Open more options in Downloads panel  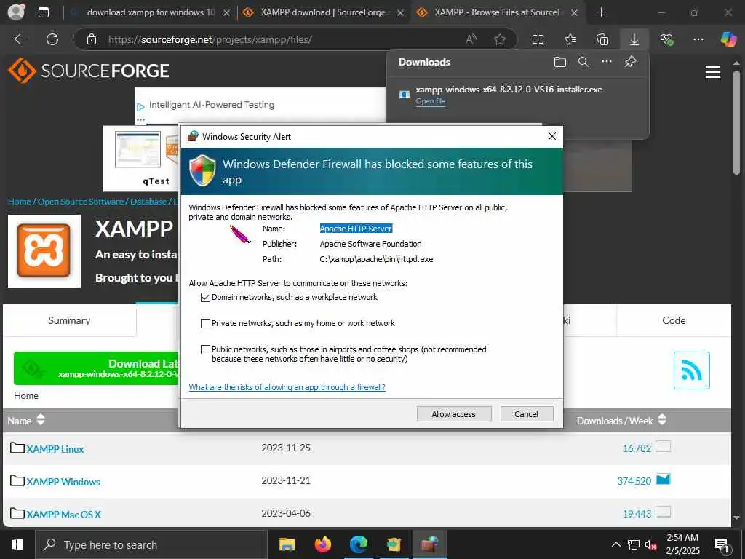pos(607,62)
